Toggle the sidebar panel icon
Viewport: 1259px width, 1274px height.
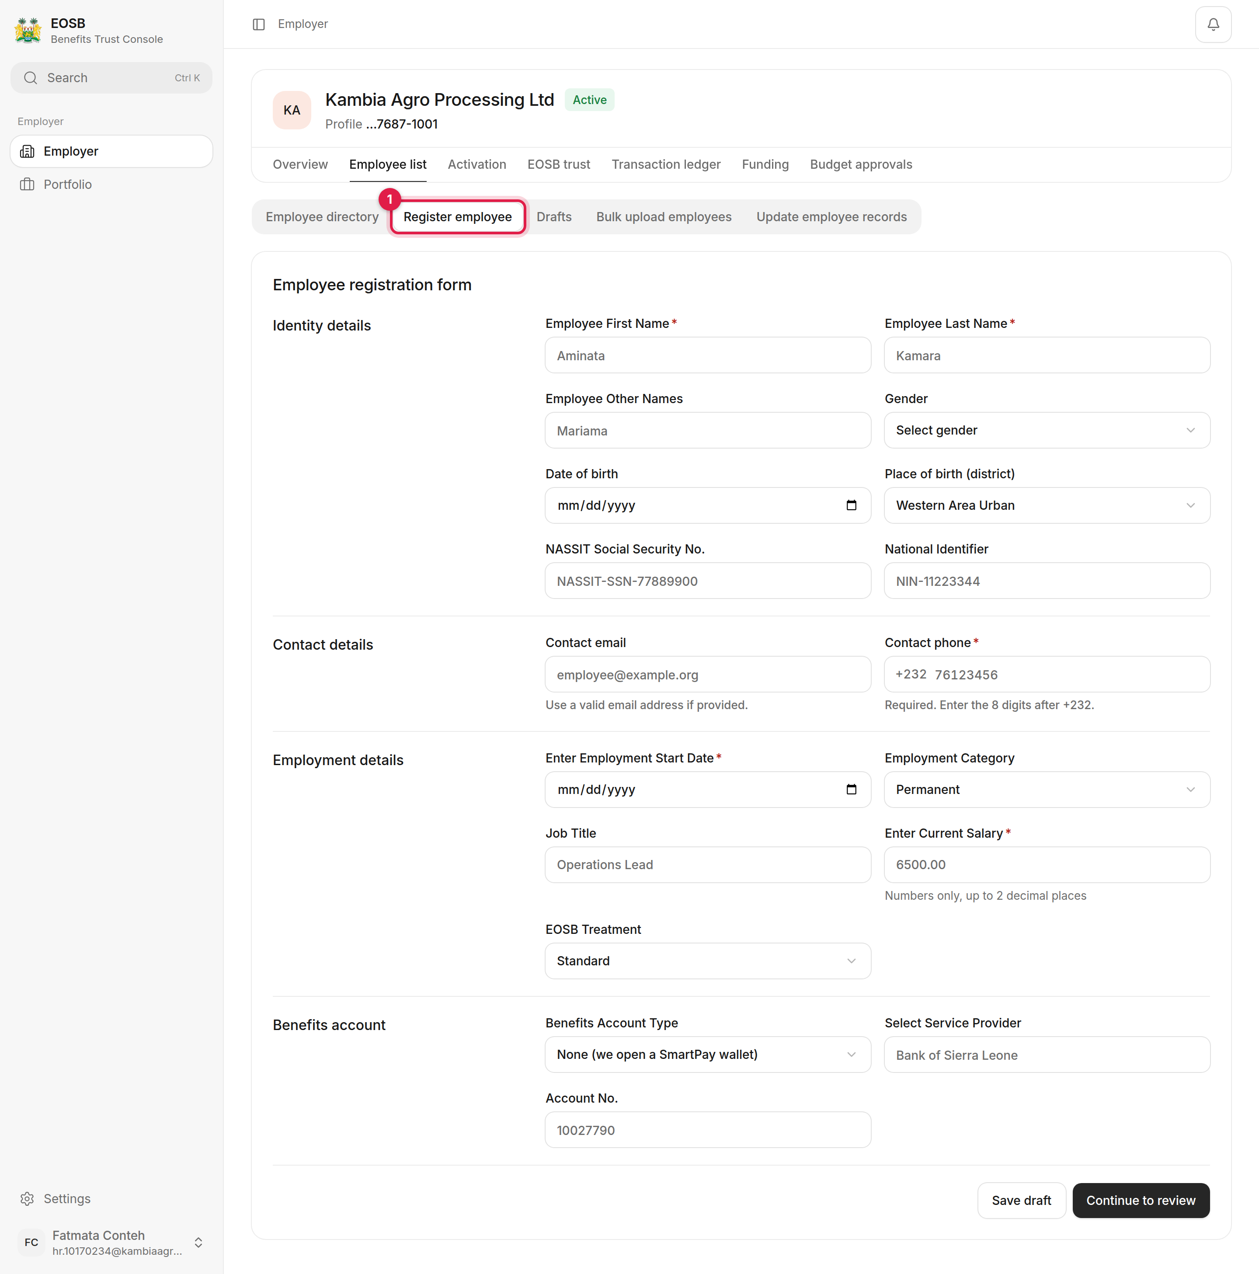(x=258, y=24)
